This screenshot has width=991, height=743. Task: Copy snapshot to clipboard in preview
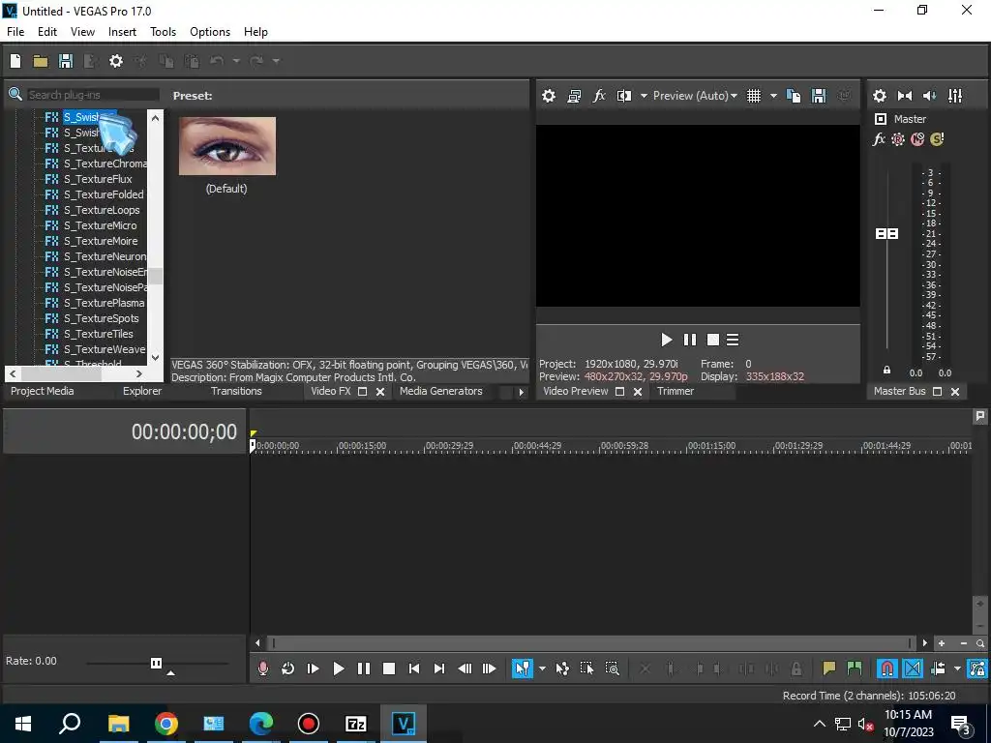(794, 96)
